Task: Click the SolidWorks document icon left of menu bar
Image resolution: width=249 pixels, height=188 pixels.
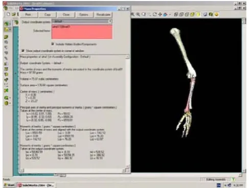Action: click(6, 8)
